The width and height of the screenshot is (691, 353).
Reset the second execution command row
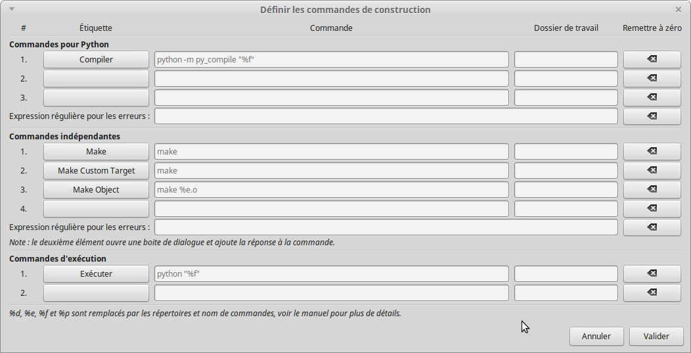652,293
